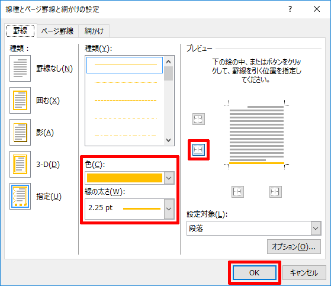The image size is (331, 286).
Task: Click the help question mark icon
Action: 290,9
